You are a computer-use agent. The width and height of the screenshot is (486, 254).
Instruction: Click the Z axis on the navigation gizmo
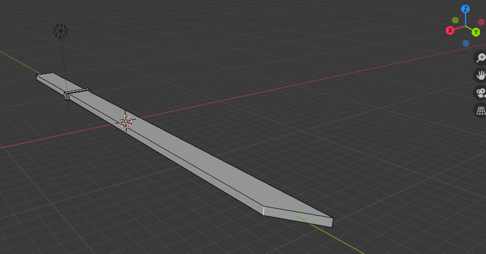(x=465, y=9)
